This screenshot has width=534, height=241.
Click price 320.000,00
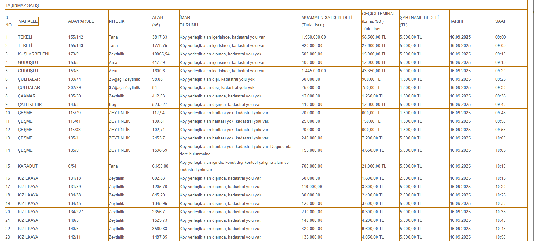pyautogui.click(x=312, y=229)
